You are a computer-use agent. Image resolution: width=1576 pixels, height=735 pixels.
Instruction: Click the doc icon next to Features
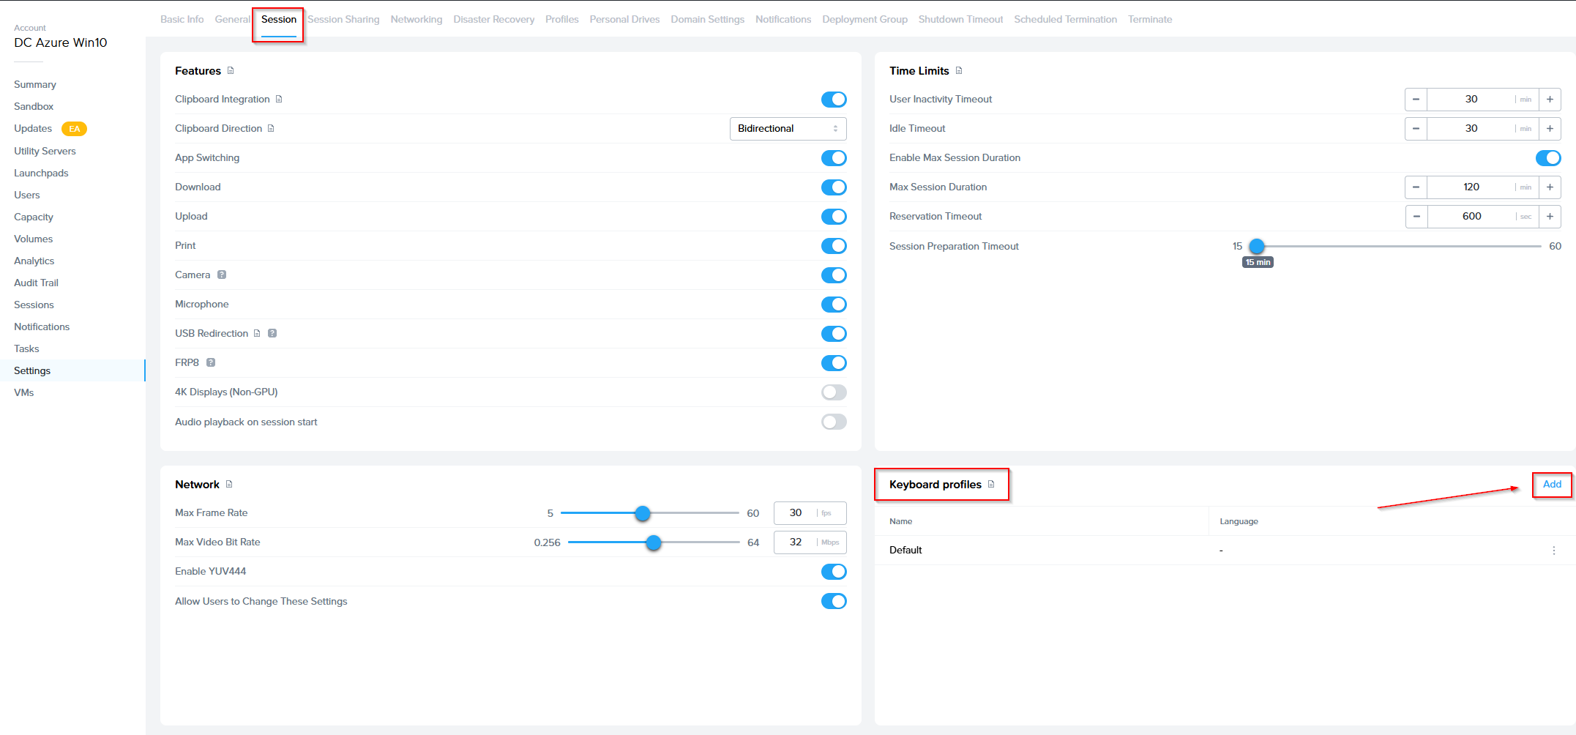coord(231,71)
